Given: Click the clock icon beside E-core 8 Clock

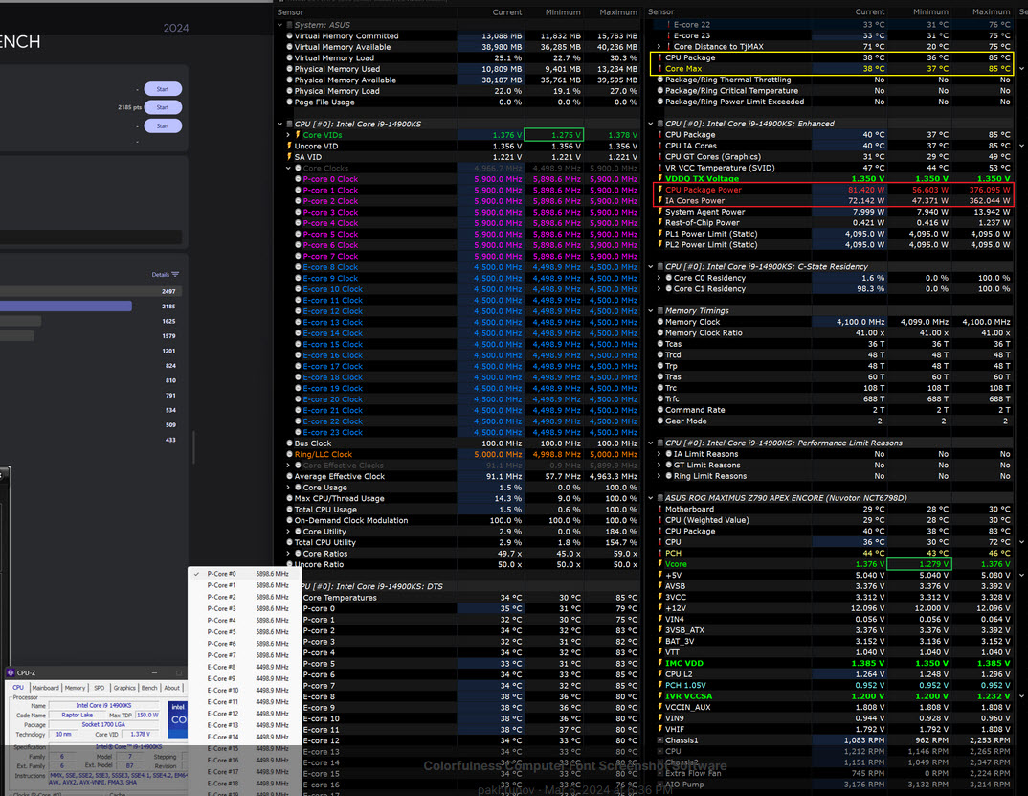Looking at the screenshot, I should tap(298, 267).
